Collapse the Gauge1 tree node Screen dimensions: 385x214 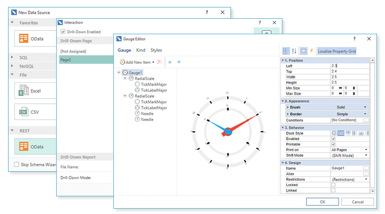[x=119, y=72]
